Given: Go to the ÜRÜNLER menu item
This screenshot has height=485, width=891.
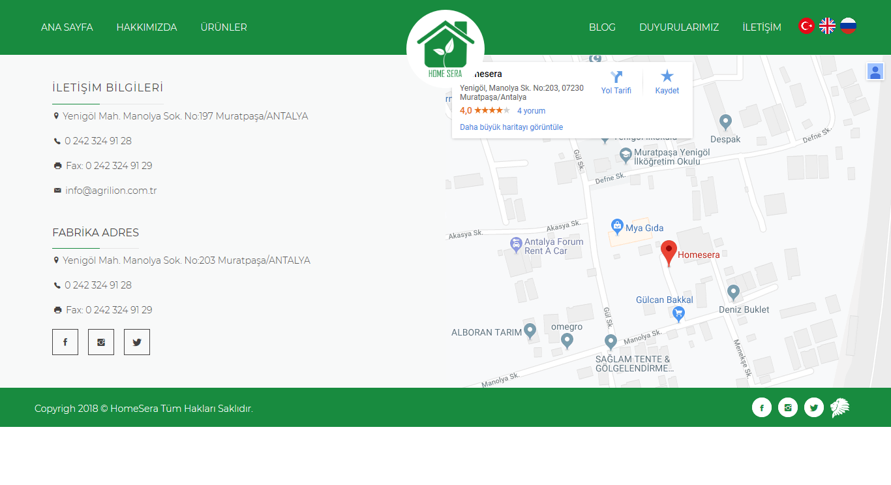Looking at the screenshot, I should [224, 27].
